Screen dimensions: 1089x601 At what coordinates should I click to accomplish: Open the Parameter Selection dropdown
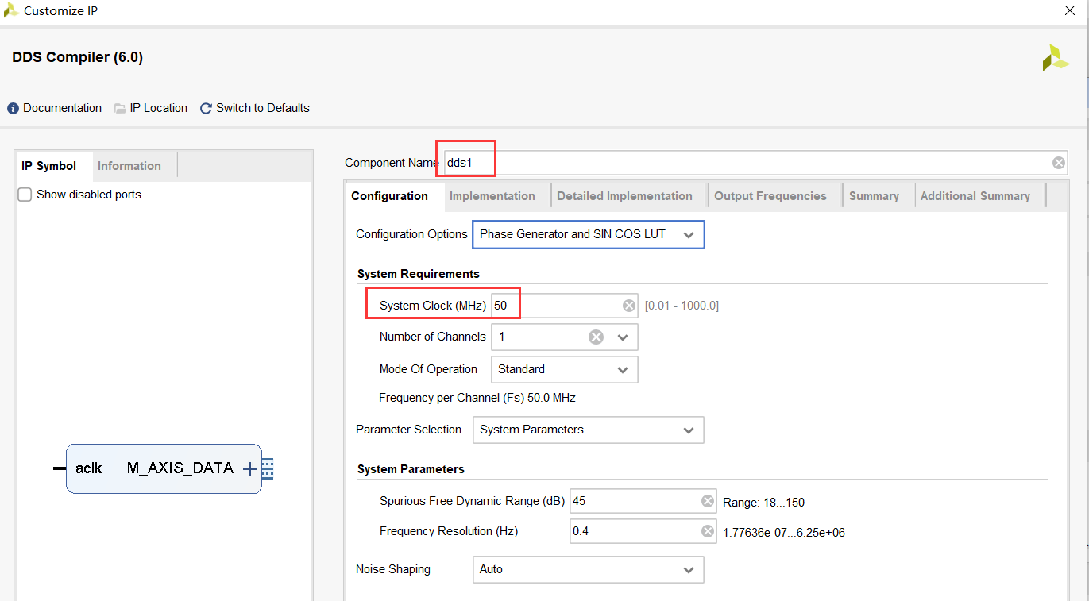(589, 430)
